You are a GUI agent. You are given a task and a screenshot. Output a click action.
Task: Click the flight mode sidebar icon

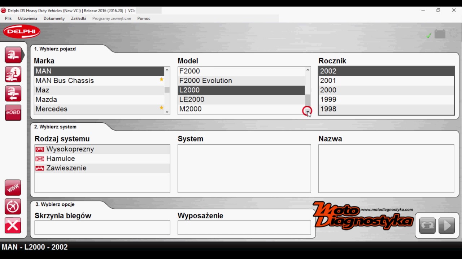[13, 206]
